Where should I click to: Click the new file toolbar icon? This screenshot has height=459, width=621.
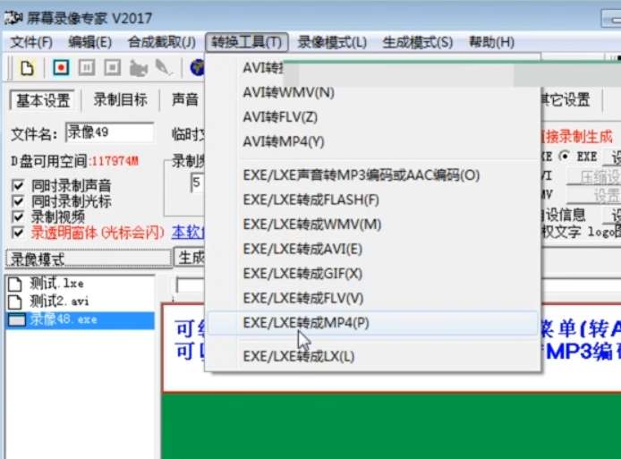pyautogui.click(x=27, y=68)
